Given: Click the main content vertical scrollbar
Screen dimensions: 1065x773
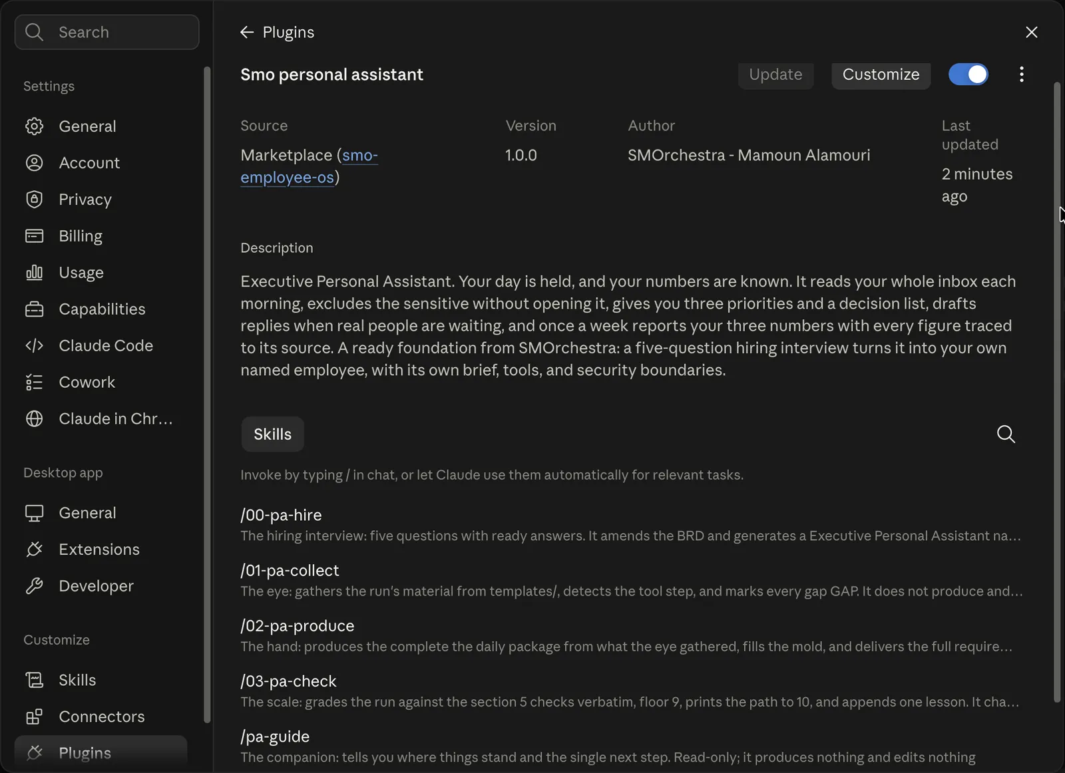Looking at the screenshot, I should (1057, 392).
